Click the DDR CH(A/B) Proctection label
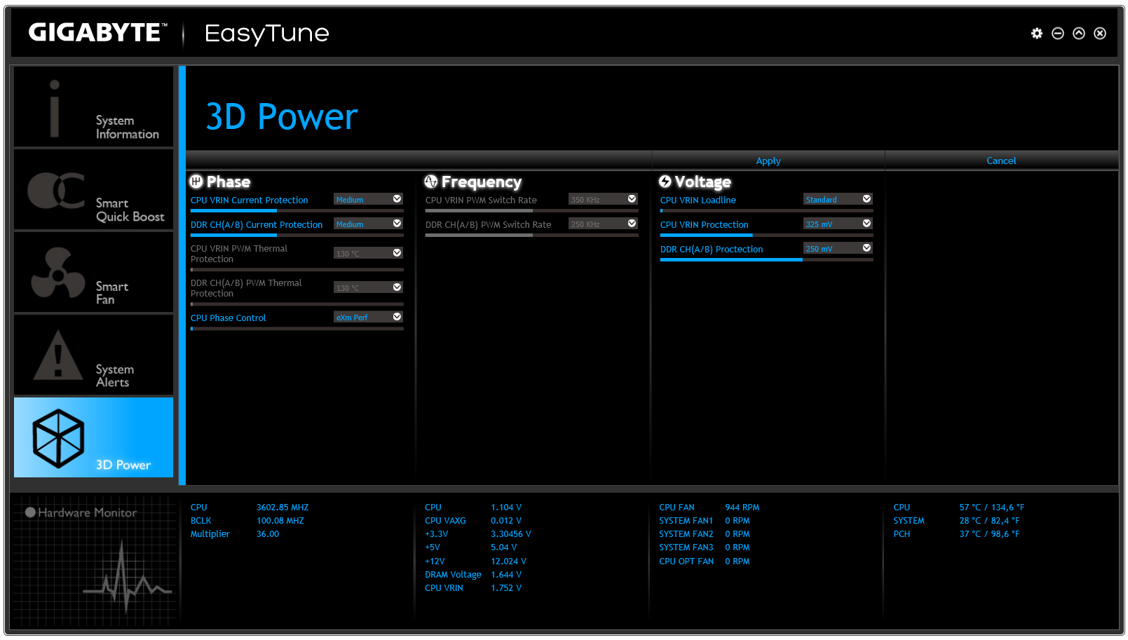 (712, 249)
